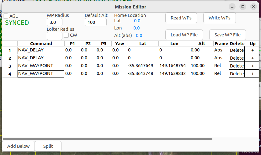Select the Loiter Radius input box
Image resolution: width=261 pixels, height=155 pixels.
[x=55, y=36]
